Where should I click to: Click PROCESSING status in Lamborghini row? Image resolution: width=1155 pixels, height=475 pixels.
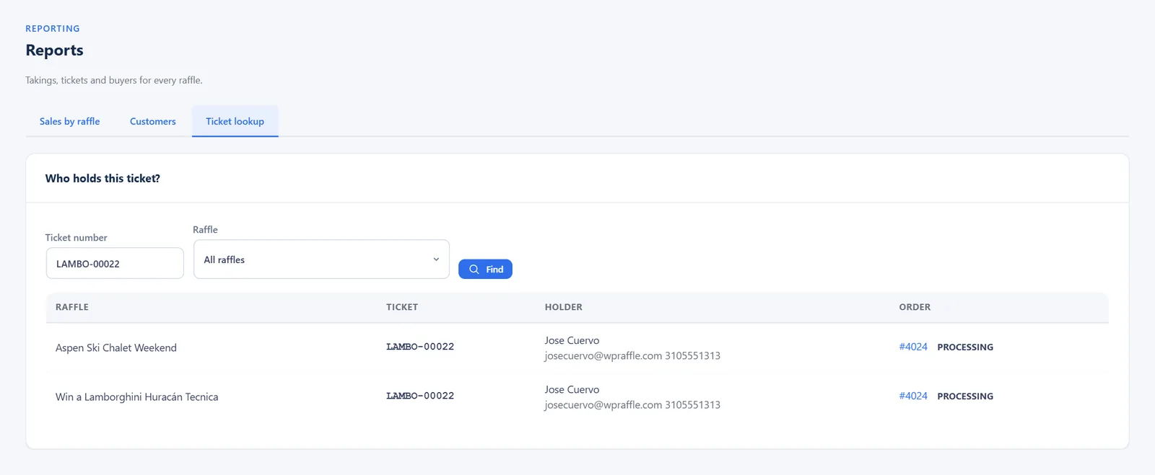(965, 396)
